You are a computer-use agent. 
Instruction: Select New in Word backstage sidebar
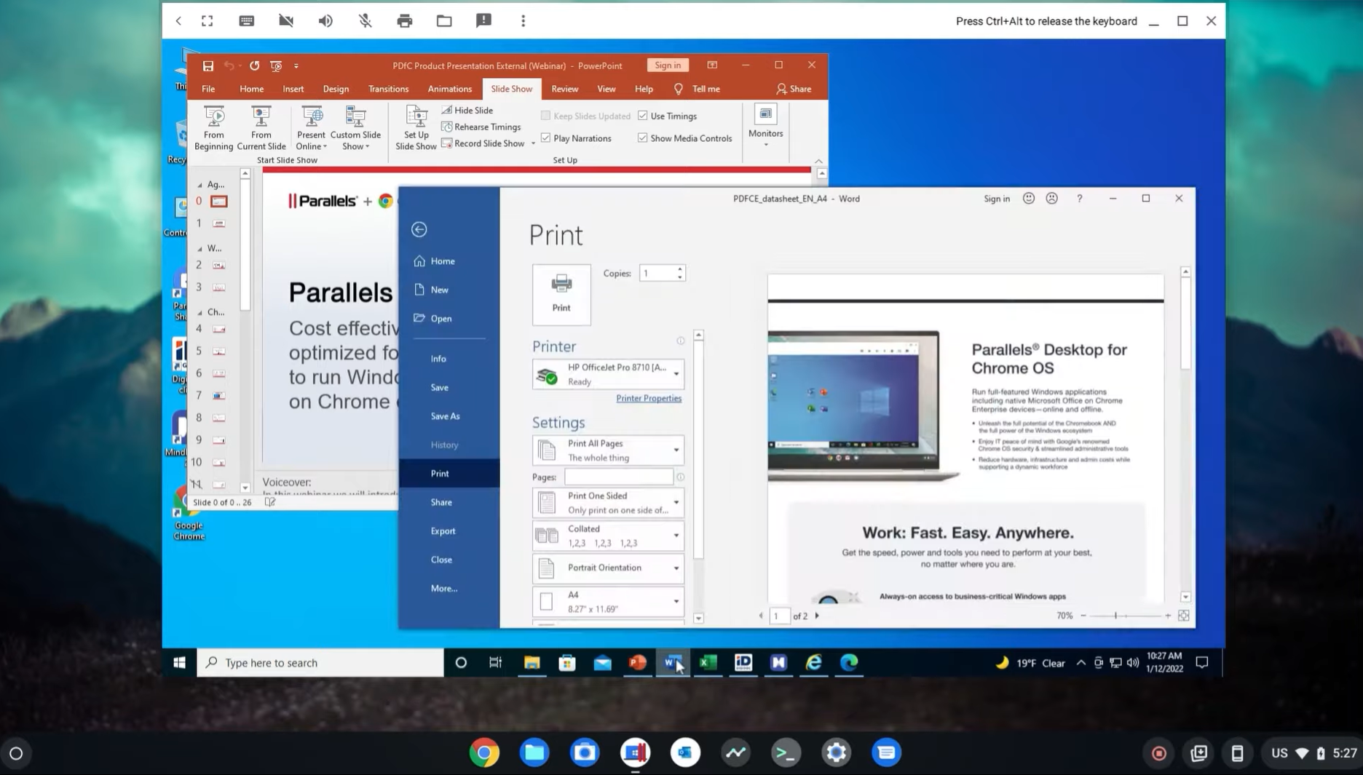[x=431, y=290]
